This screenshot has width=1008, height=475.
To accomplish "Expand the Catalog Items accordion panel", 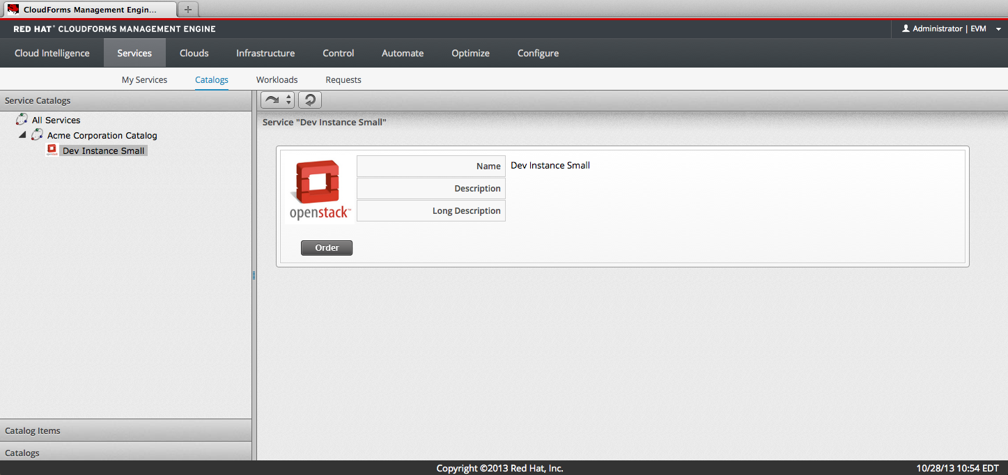I will (125, 430).
